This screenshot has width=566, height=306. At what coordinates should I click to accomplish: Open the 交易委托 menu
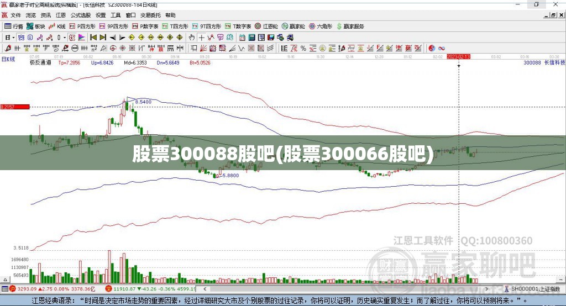pos(150,15)
